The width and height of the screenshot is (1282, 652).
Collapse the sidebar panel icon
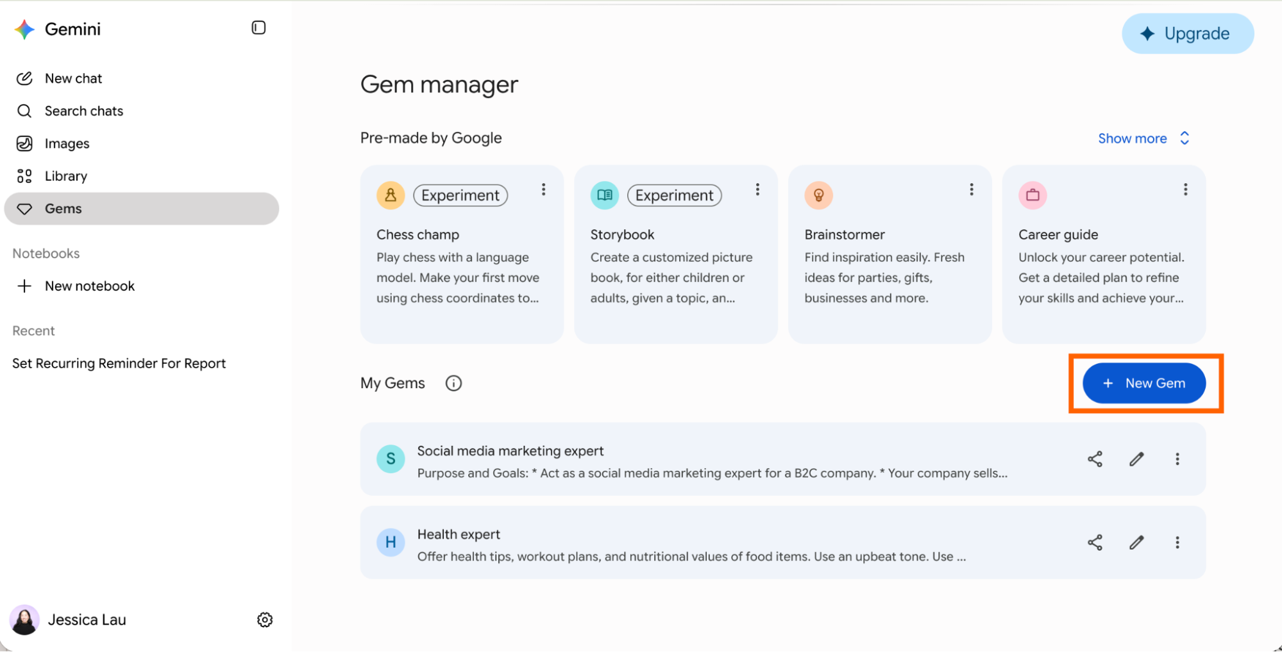258,28
